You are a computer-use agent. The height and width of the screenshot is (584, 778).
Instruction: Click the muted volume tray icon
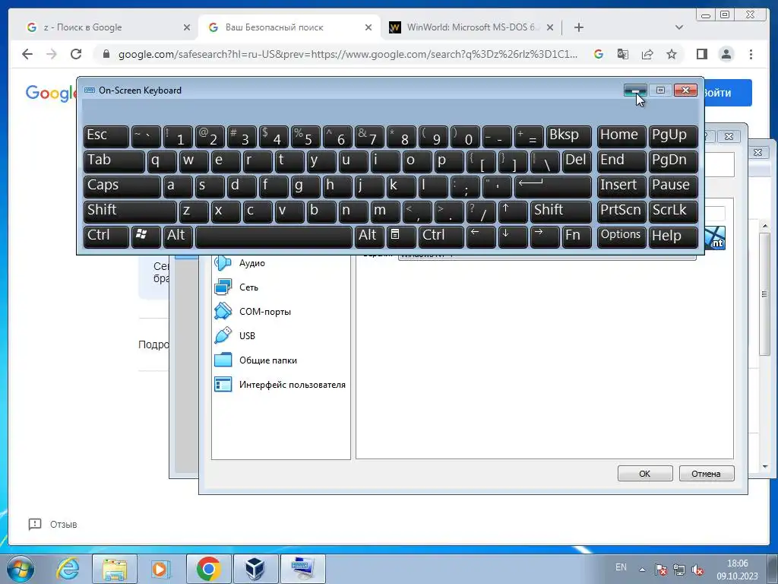click(x=697, y=570)
